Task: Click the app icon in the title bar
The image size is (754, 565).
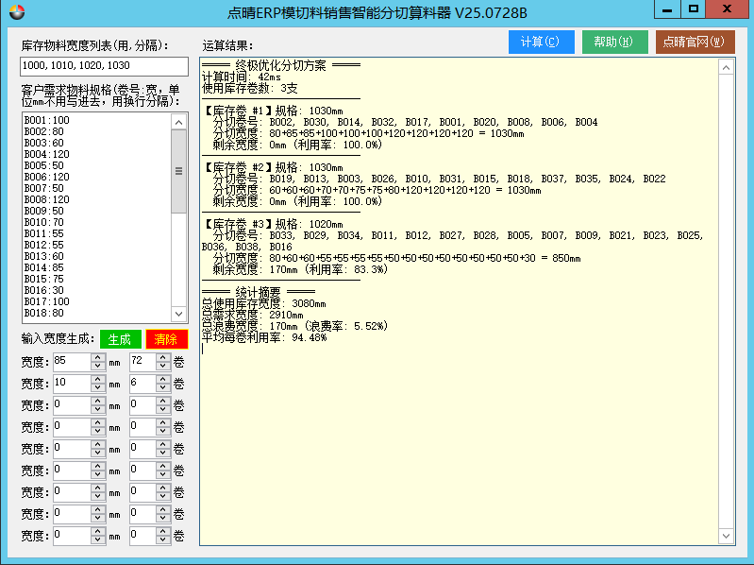Action: click(x=16, y=12)
